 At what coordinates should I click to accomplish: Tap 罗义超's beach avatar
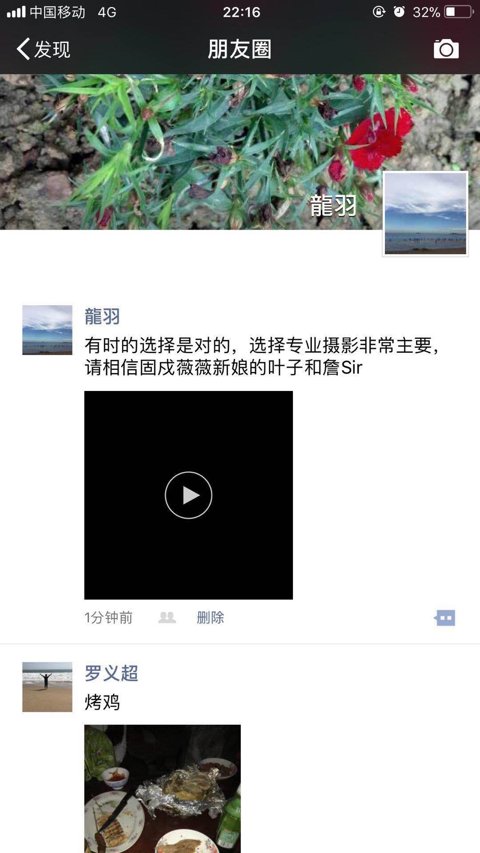coord(47,687)
